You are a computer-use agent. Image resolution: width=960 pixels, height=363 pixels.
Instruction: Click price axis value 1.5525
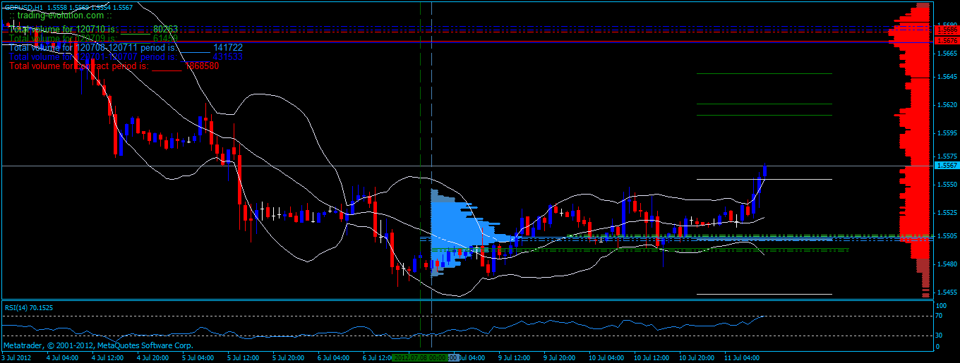[947, 212]
